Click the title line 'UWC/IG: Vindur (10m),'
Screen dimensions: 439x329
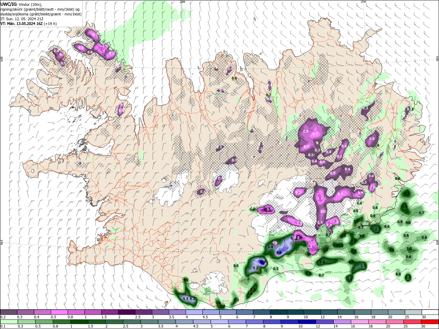point(21,4)
